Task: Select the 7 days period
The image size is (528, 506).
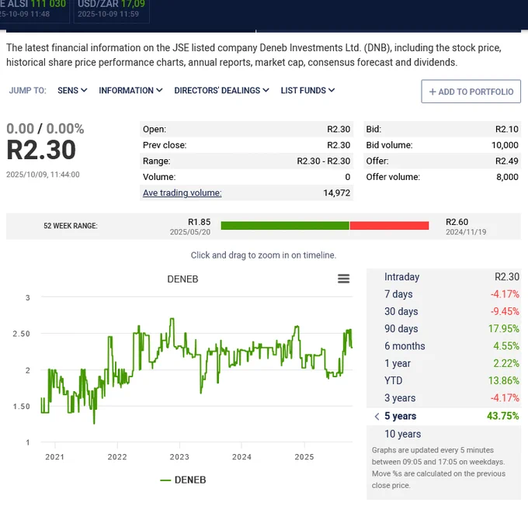Action: tap(398, 294)
